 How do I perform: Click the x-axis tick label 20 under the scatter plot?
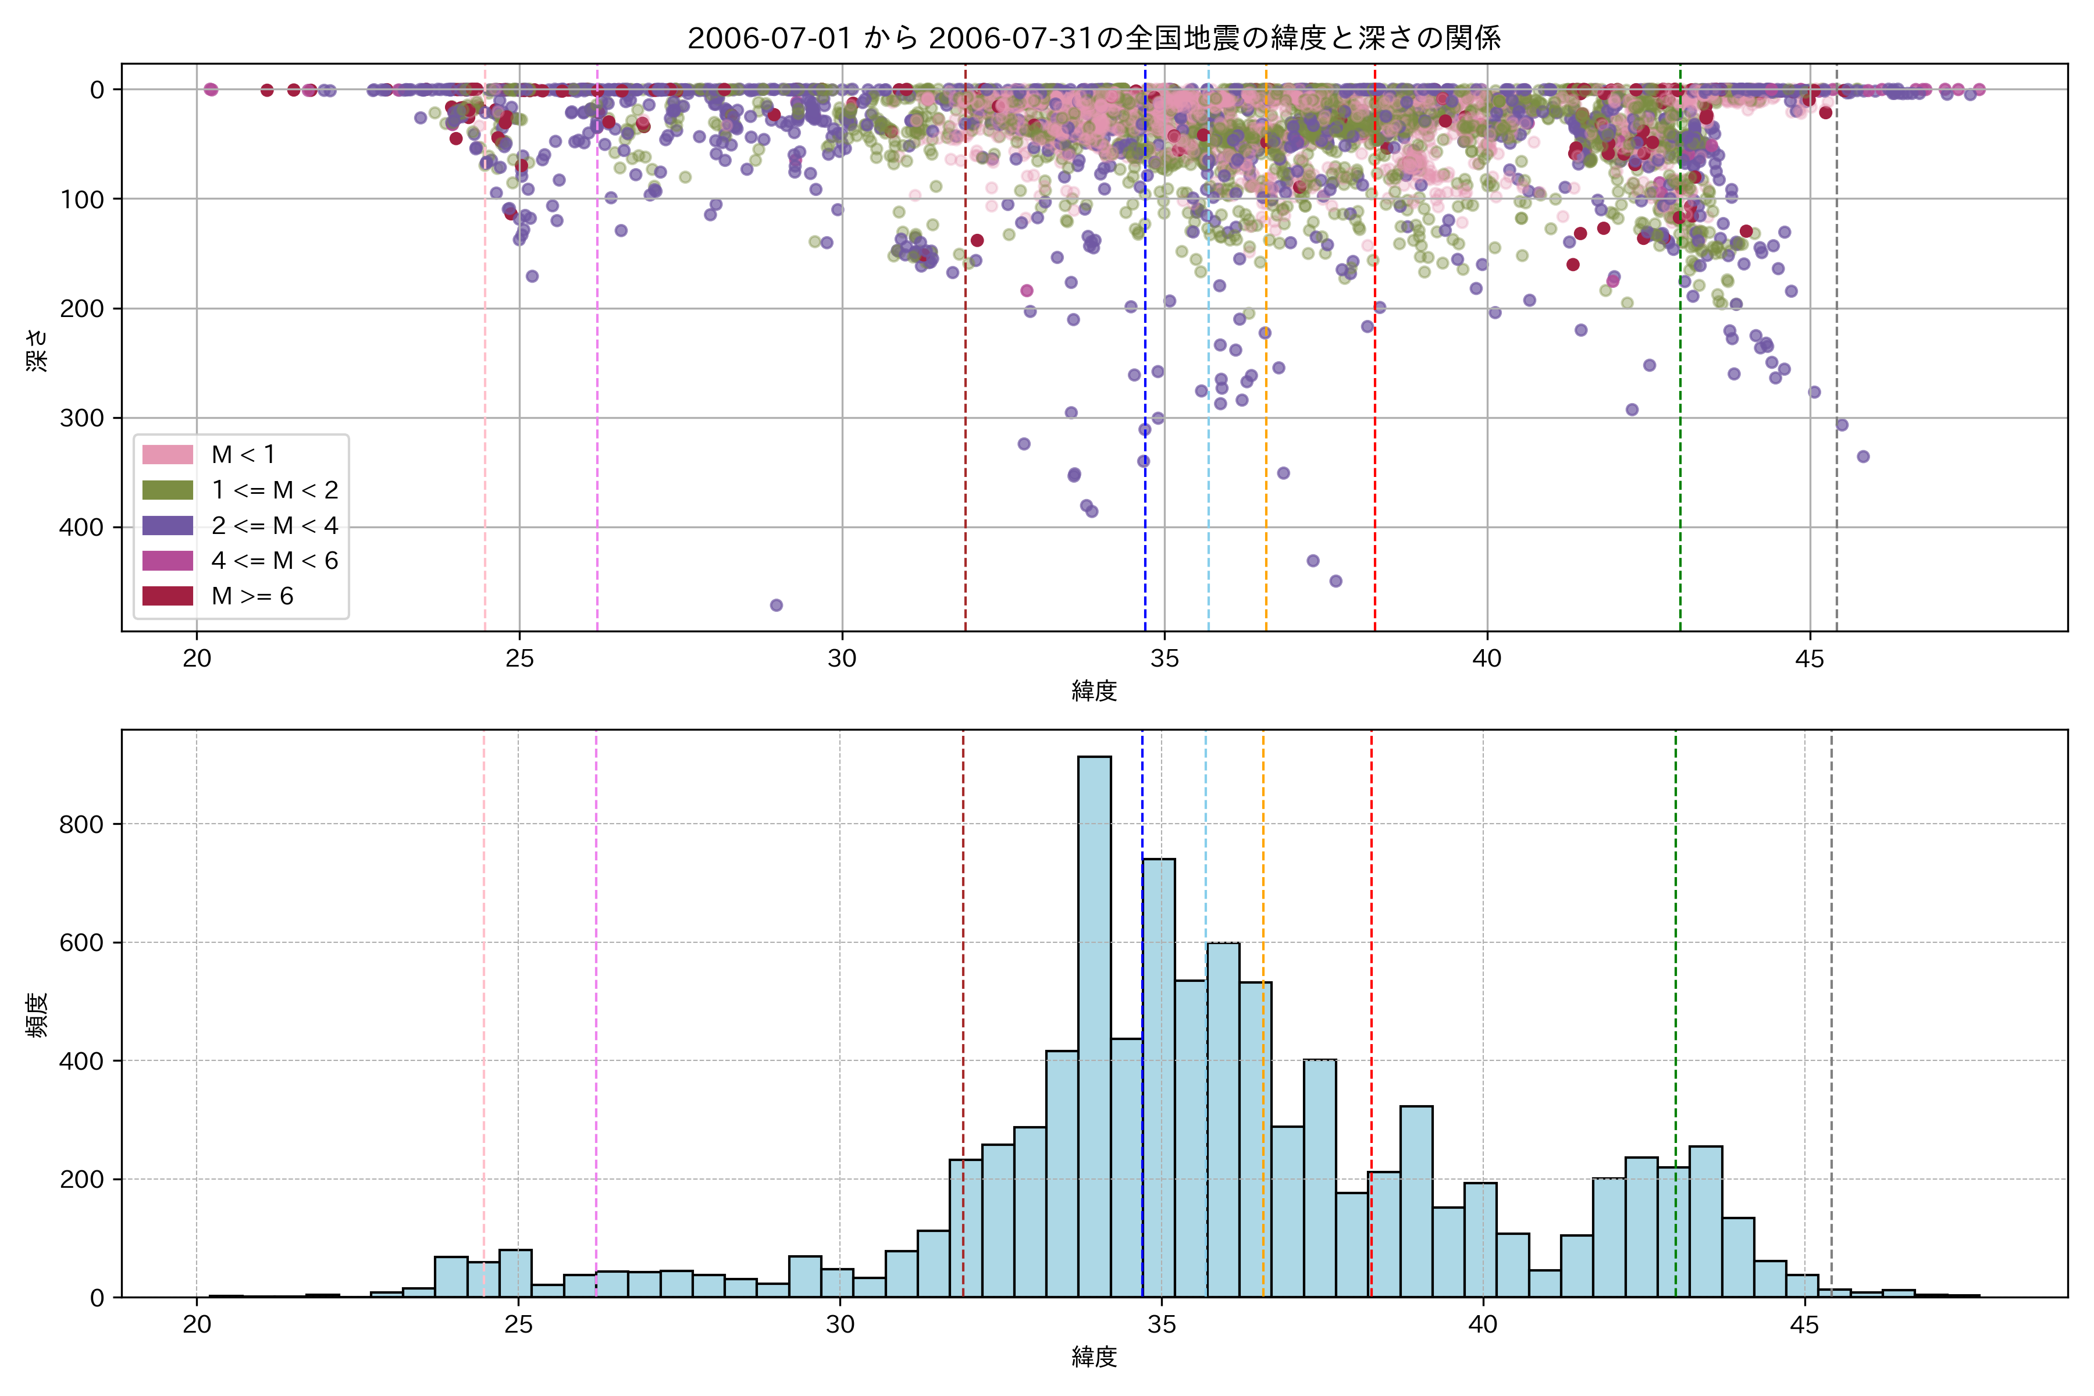[197, 659]
